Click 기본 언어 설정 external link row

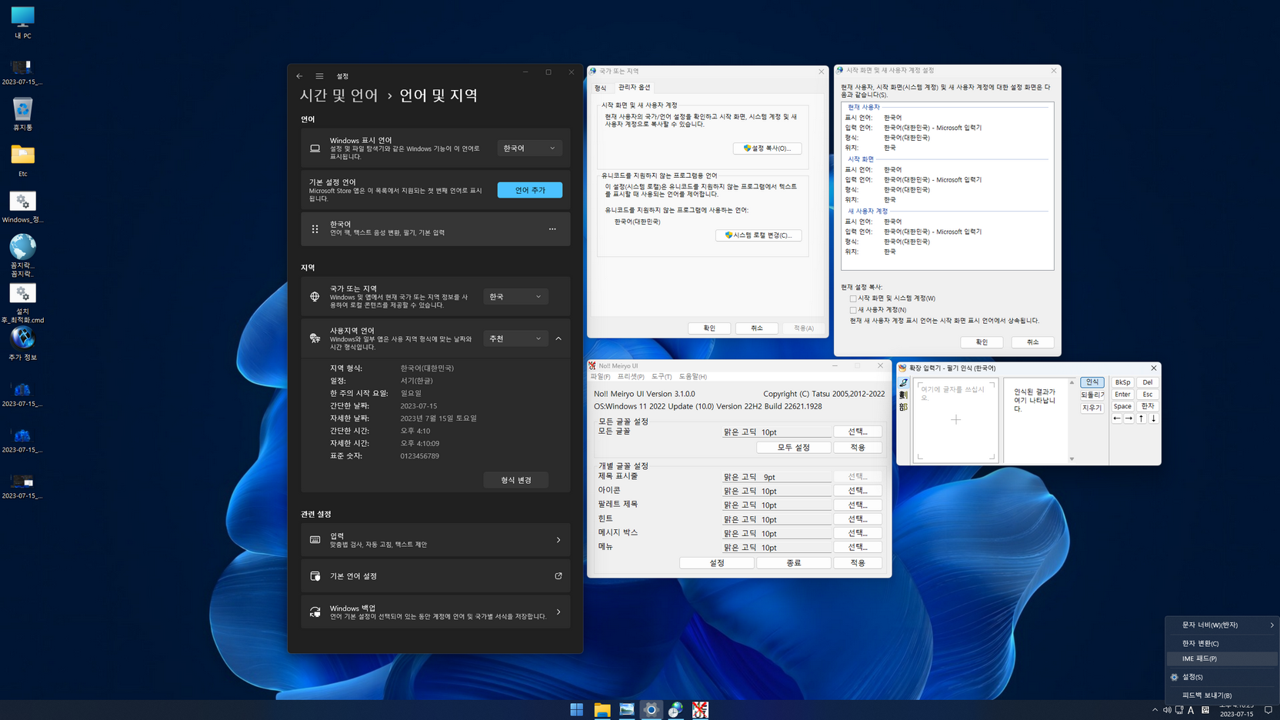(x=435, y=576)
